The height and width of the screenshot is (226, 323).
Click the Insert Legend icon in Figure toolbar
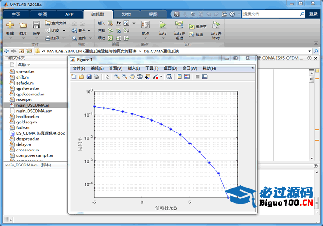click(187, 77)
